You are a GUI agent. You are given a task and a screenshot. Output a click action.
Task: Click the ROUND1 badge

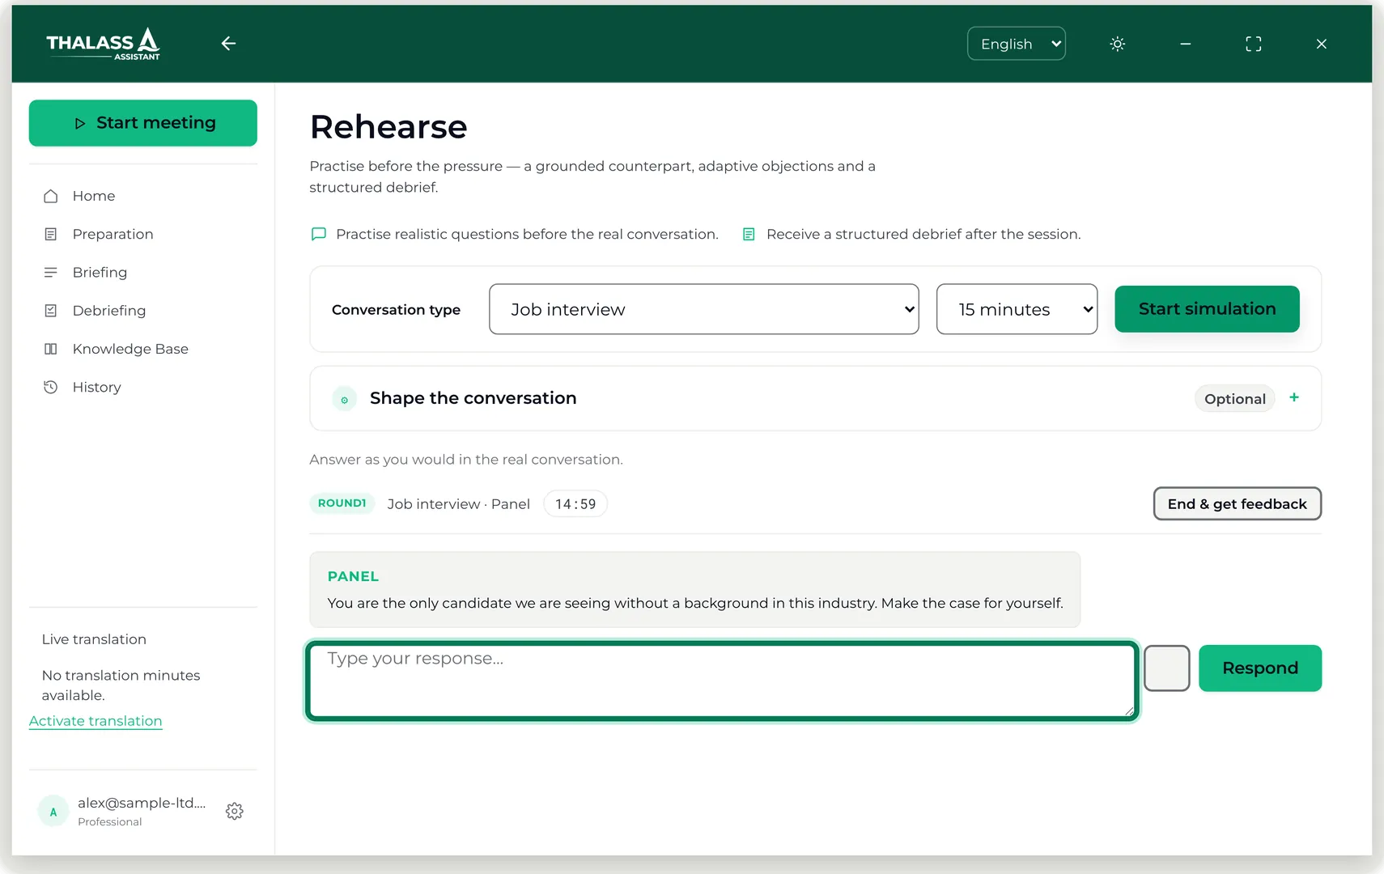[342, 503]
